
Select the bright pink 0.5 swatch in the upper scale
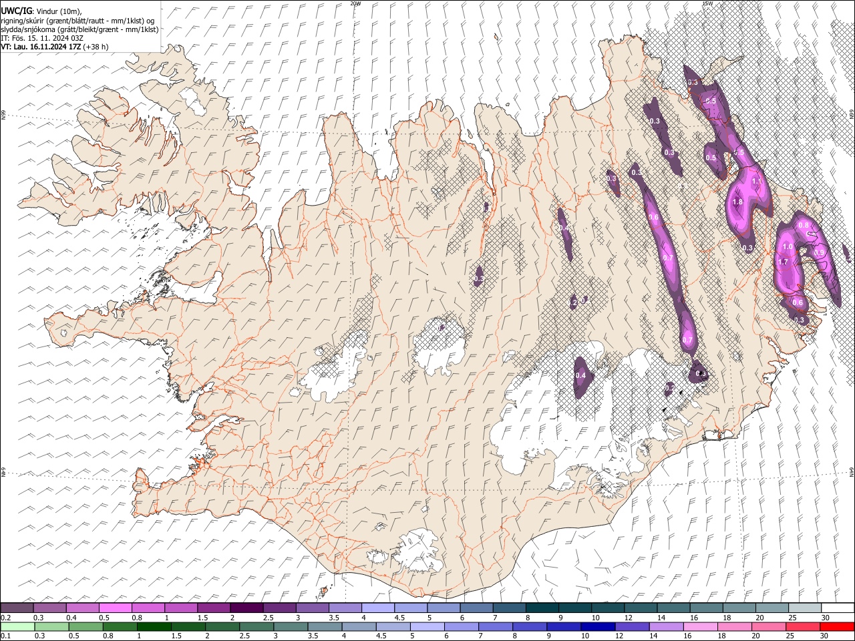pos(115,608)
